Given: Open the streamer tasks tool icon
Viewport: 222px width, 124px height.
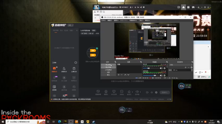Looking at the screenshot, I should [74, 69].
